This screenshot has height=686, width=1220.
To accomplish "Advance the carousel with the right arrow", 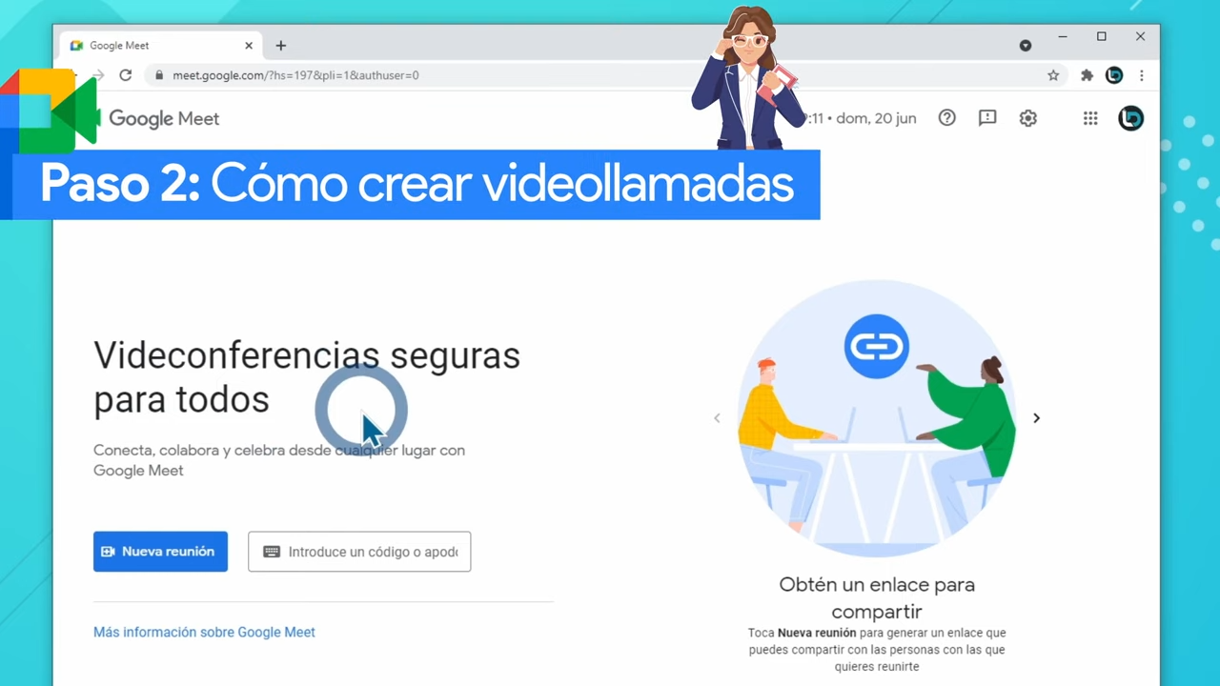I will pyautogui.click(x=1036, y=417).
